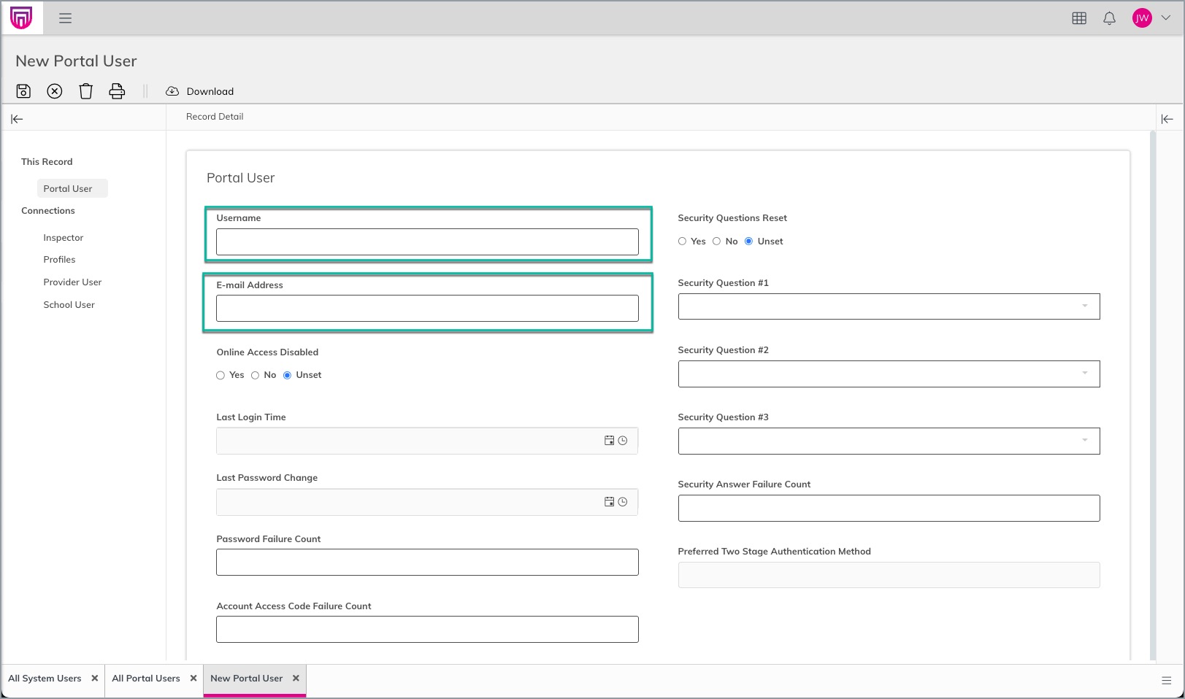Click the This Record section heading

pos(47,162)
